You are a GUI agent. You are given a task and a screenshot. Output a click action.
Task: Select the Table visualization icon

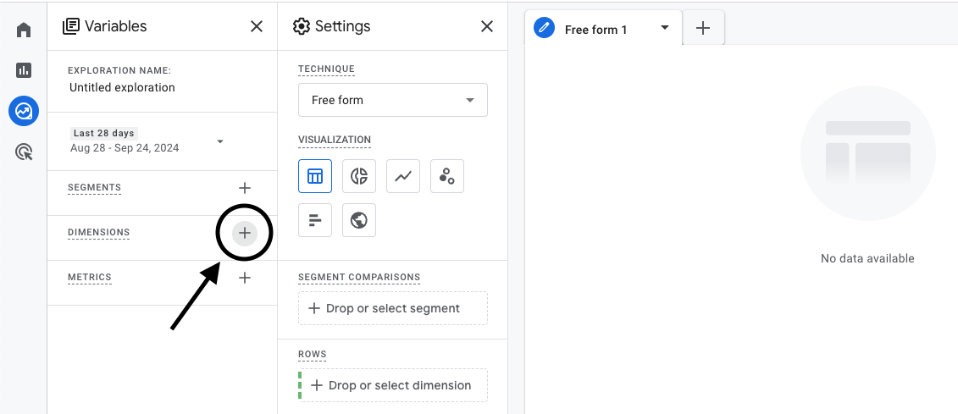click(315, 176)
